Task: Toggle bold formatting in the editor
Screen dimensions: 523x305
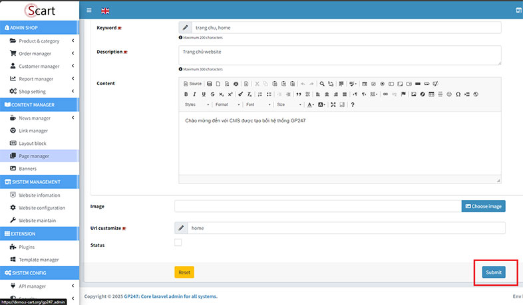Action: tap(186, 94)
